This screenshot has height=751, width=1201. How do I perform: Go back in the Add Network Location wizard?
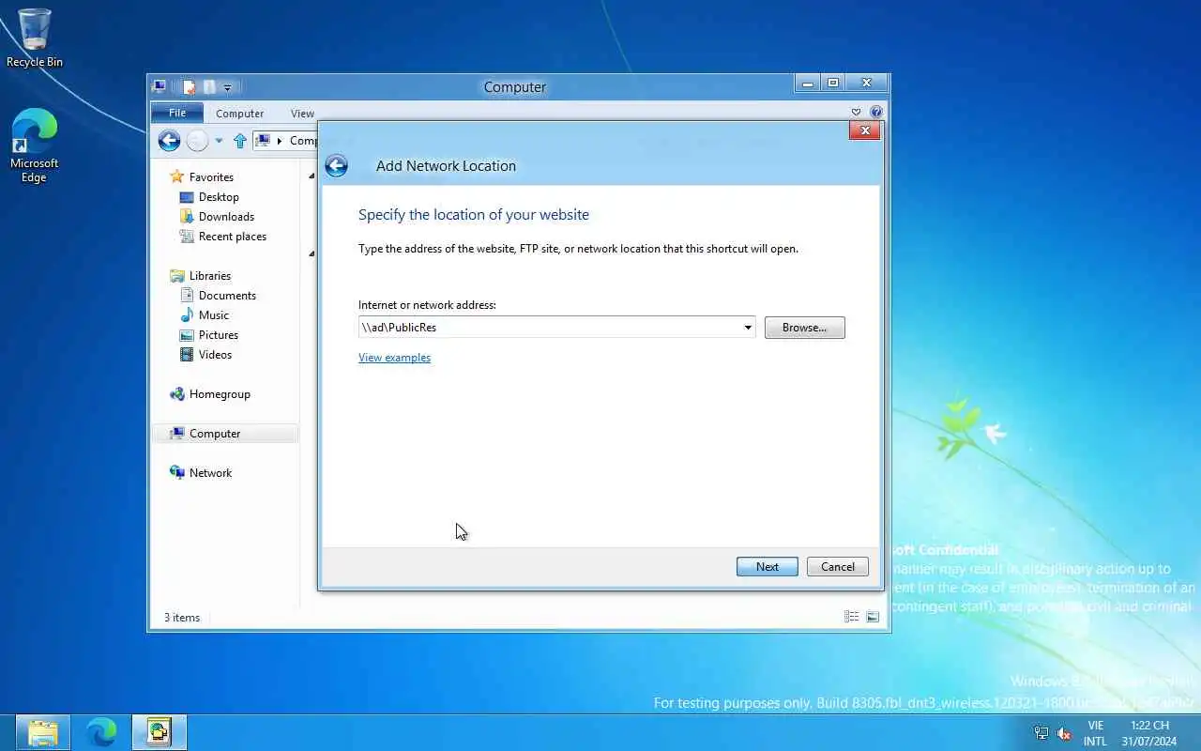click(x=336, y=166)
